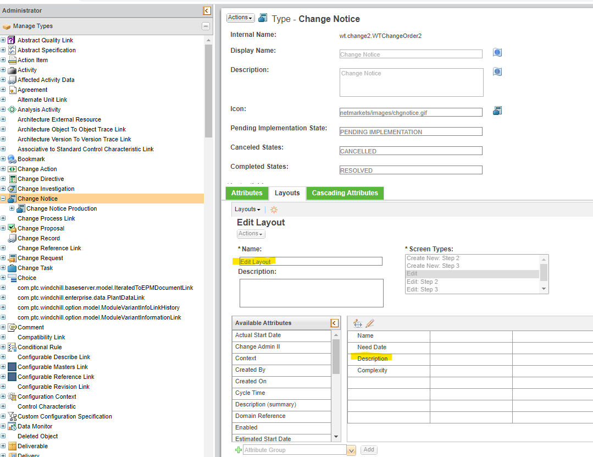
Task: Copy the Description field value
Action: (497, 71)
